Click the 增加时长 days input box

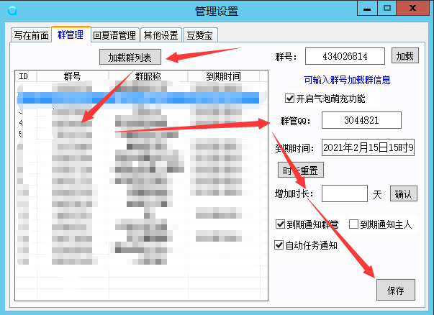pyautogui.click(x=344, y=193)
